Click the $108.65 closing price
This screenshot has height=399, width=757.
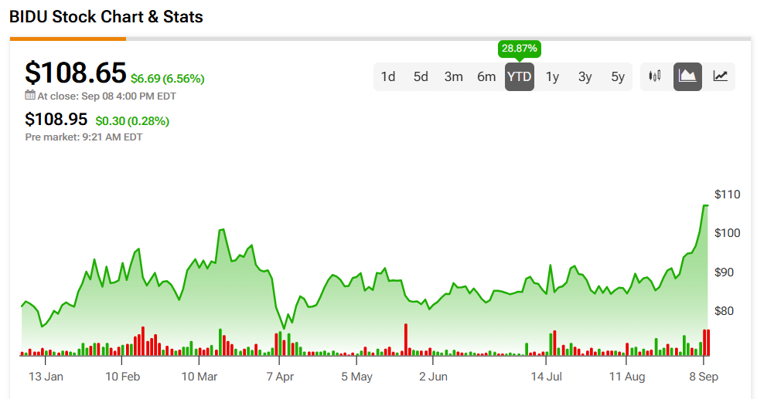pyautogui.click(x=76, y=73)
